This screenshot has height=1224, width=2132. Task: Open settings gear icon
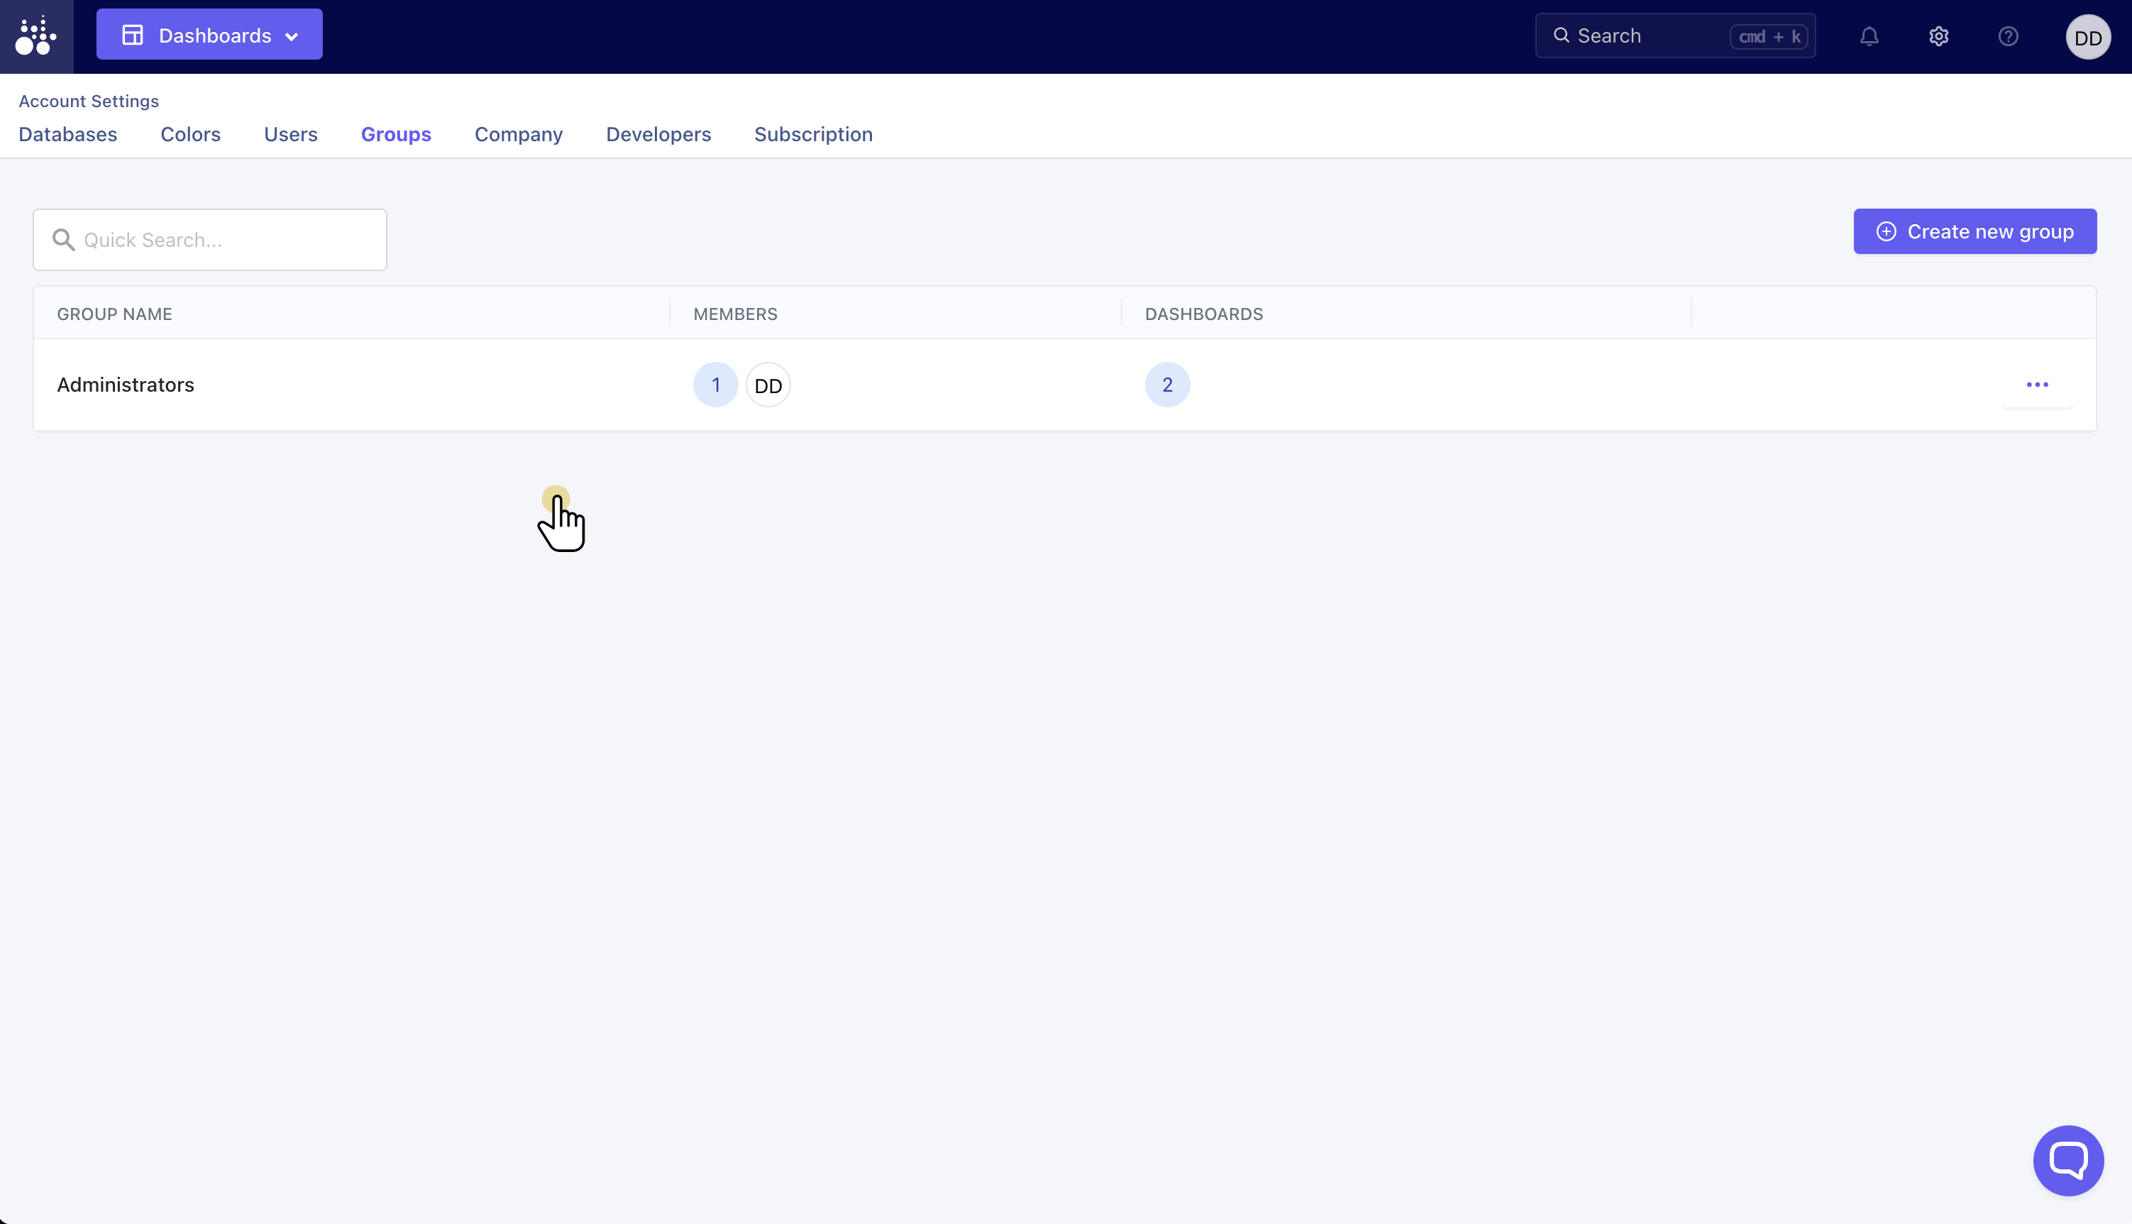(1938, 36)
